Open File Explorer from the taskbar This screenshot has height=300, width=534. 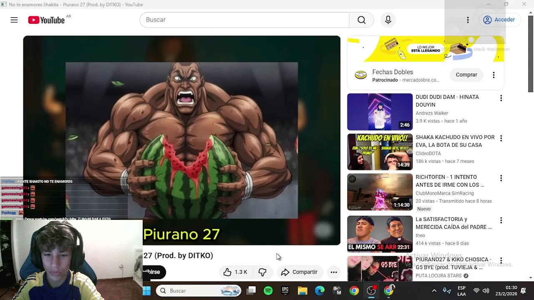[302, 291]
